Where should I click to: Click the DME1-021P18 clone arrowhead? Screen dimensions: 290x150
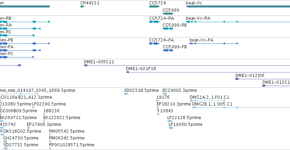tap(127, 72)
